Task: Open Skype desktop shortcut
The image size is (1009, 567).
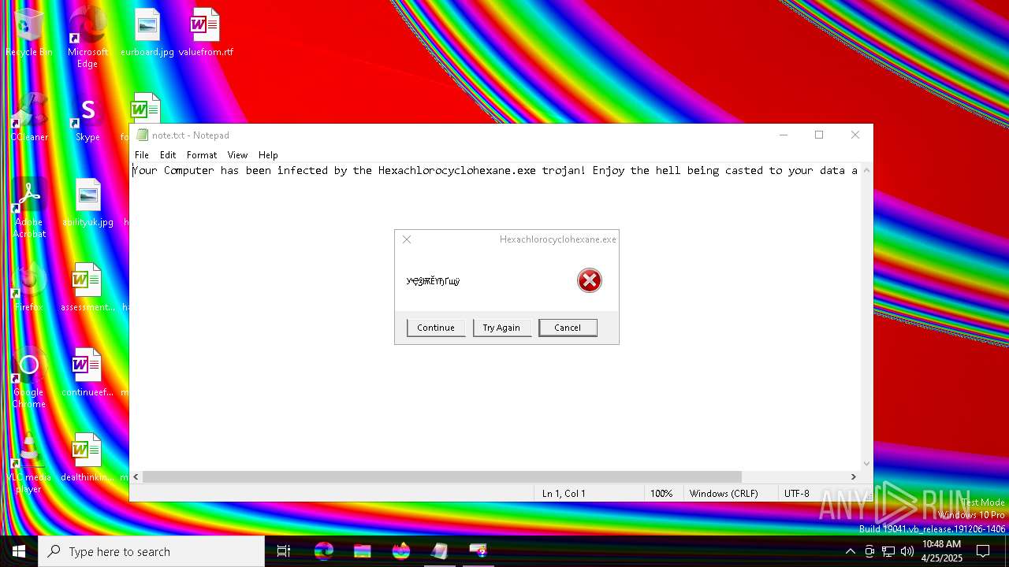Action: tap(87, 118)
